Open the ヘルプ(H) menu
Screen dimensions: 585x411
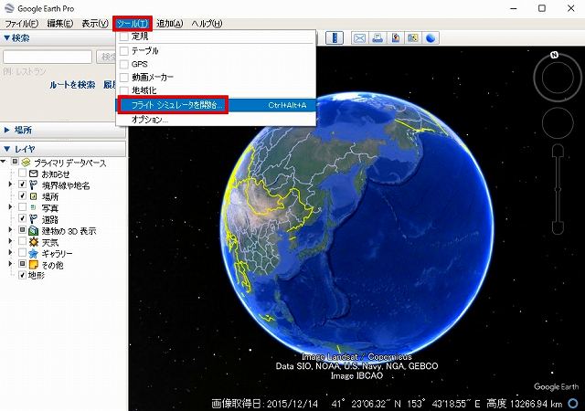coord(207,24)
